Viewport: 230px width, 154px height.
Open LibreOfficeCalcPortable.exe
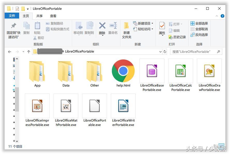point(180,71)
